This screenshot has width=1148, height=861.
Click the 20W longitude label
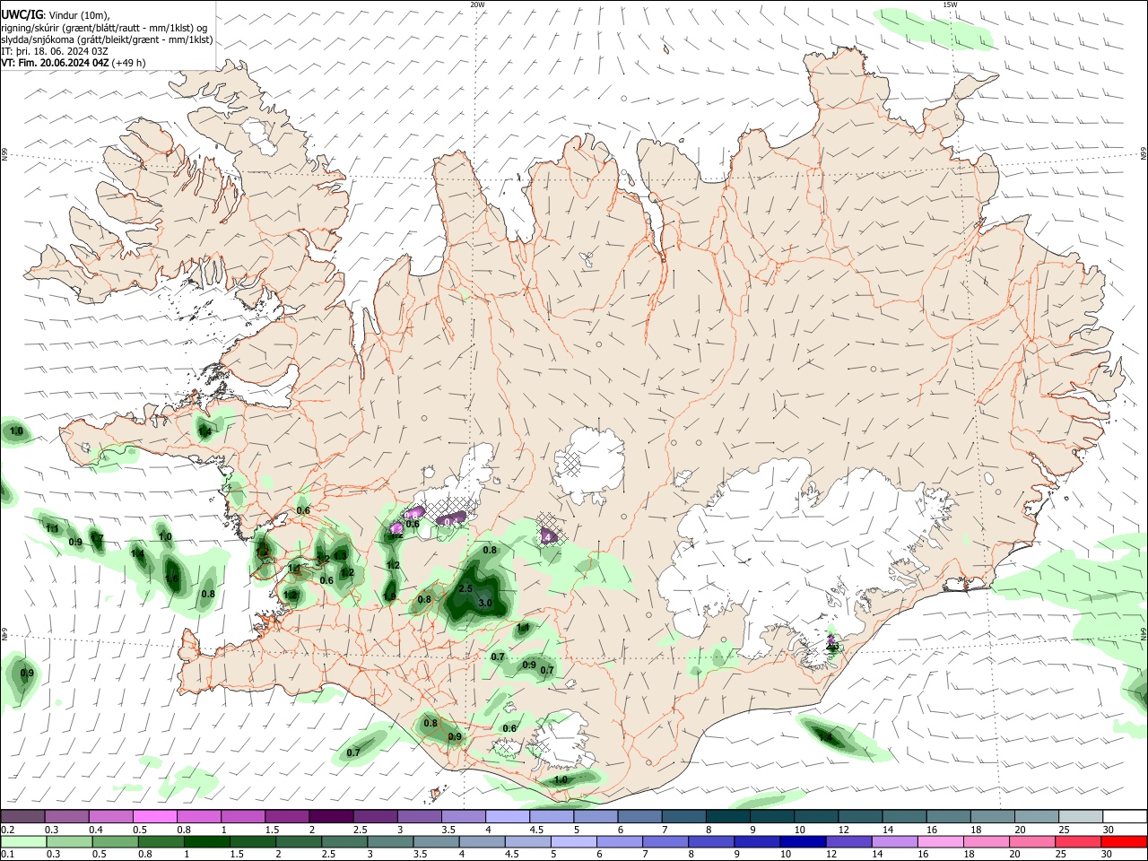(x=478, y=4)
